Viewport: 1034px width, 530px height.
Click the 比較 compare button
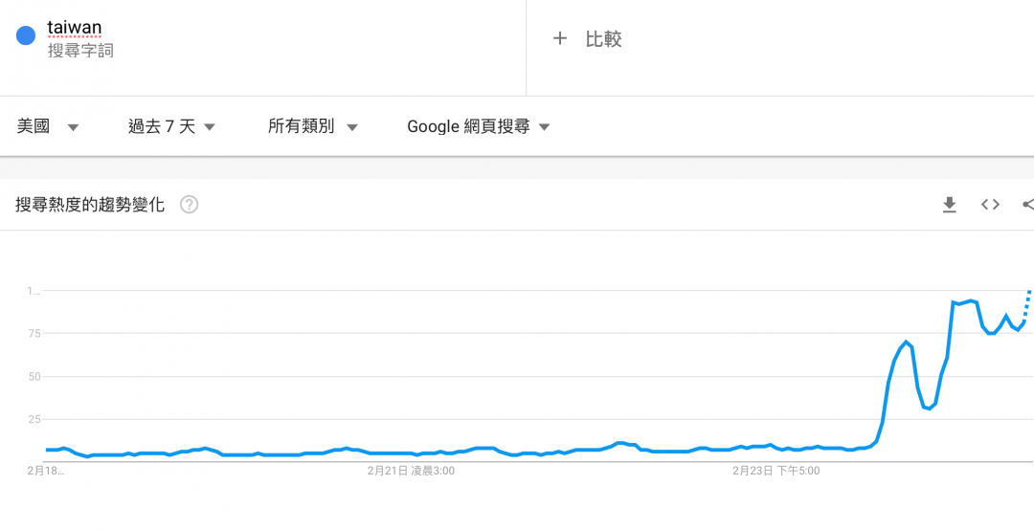(603, 39)
